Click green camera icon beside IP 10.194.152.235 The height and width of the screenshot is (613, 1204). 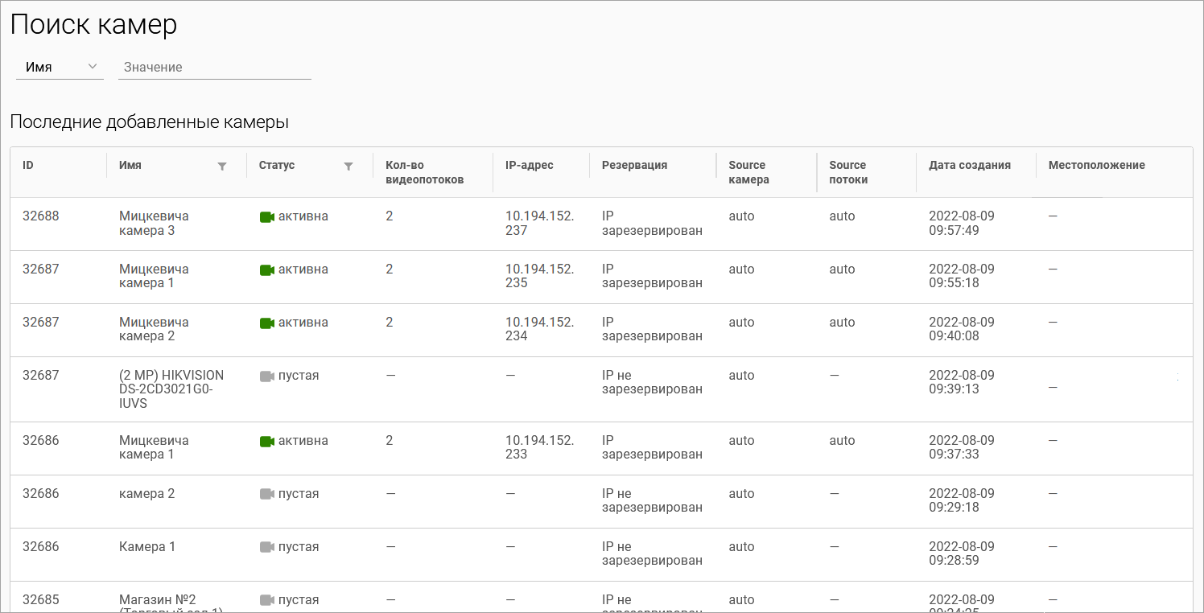pyautogui.click(x=267, y=270)
